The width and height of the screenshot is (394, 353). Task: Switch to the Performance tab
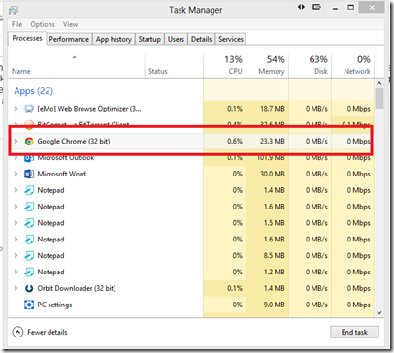tap(69, 39)
